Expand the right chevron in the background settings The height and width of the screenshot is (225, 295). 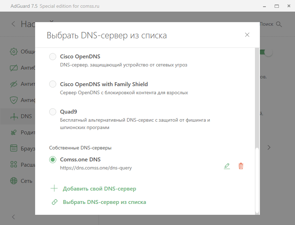point(269,147)
